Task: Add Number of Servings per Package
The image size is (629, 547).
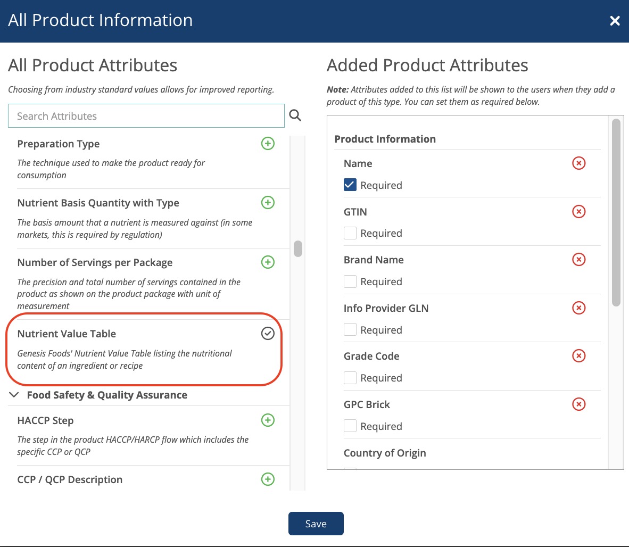Action: [268, 262]
